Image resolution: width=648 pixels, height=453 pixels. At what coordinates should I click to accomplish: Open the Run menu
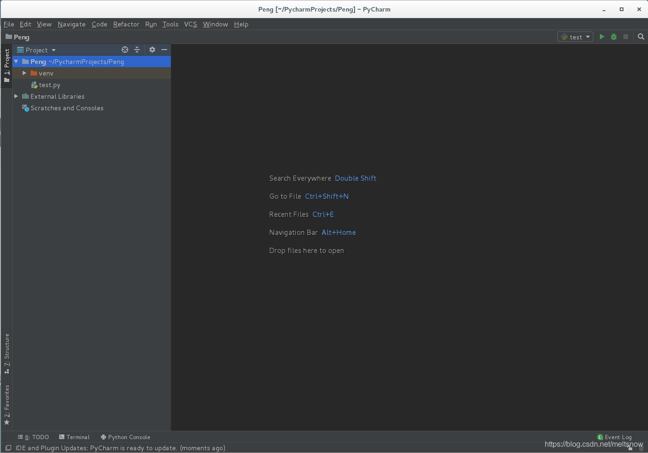click(x=151, y=24)
